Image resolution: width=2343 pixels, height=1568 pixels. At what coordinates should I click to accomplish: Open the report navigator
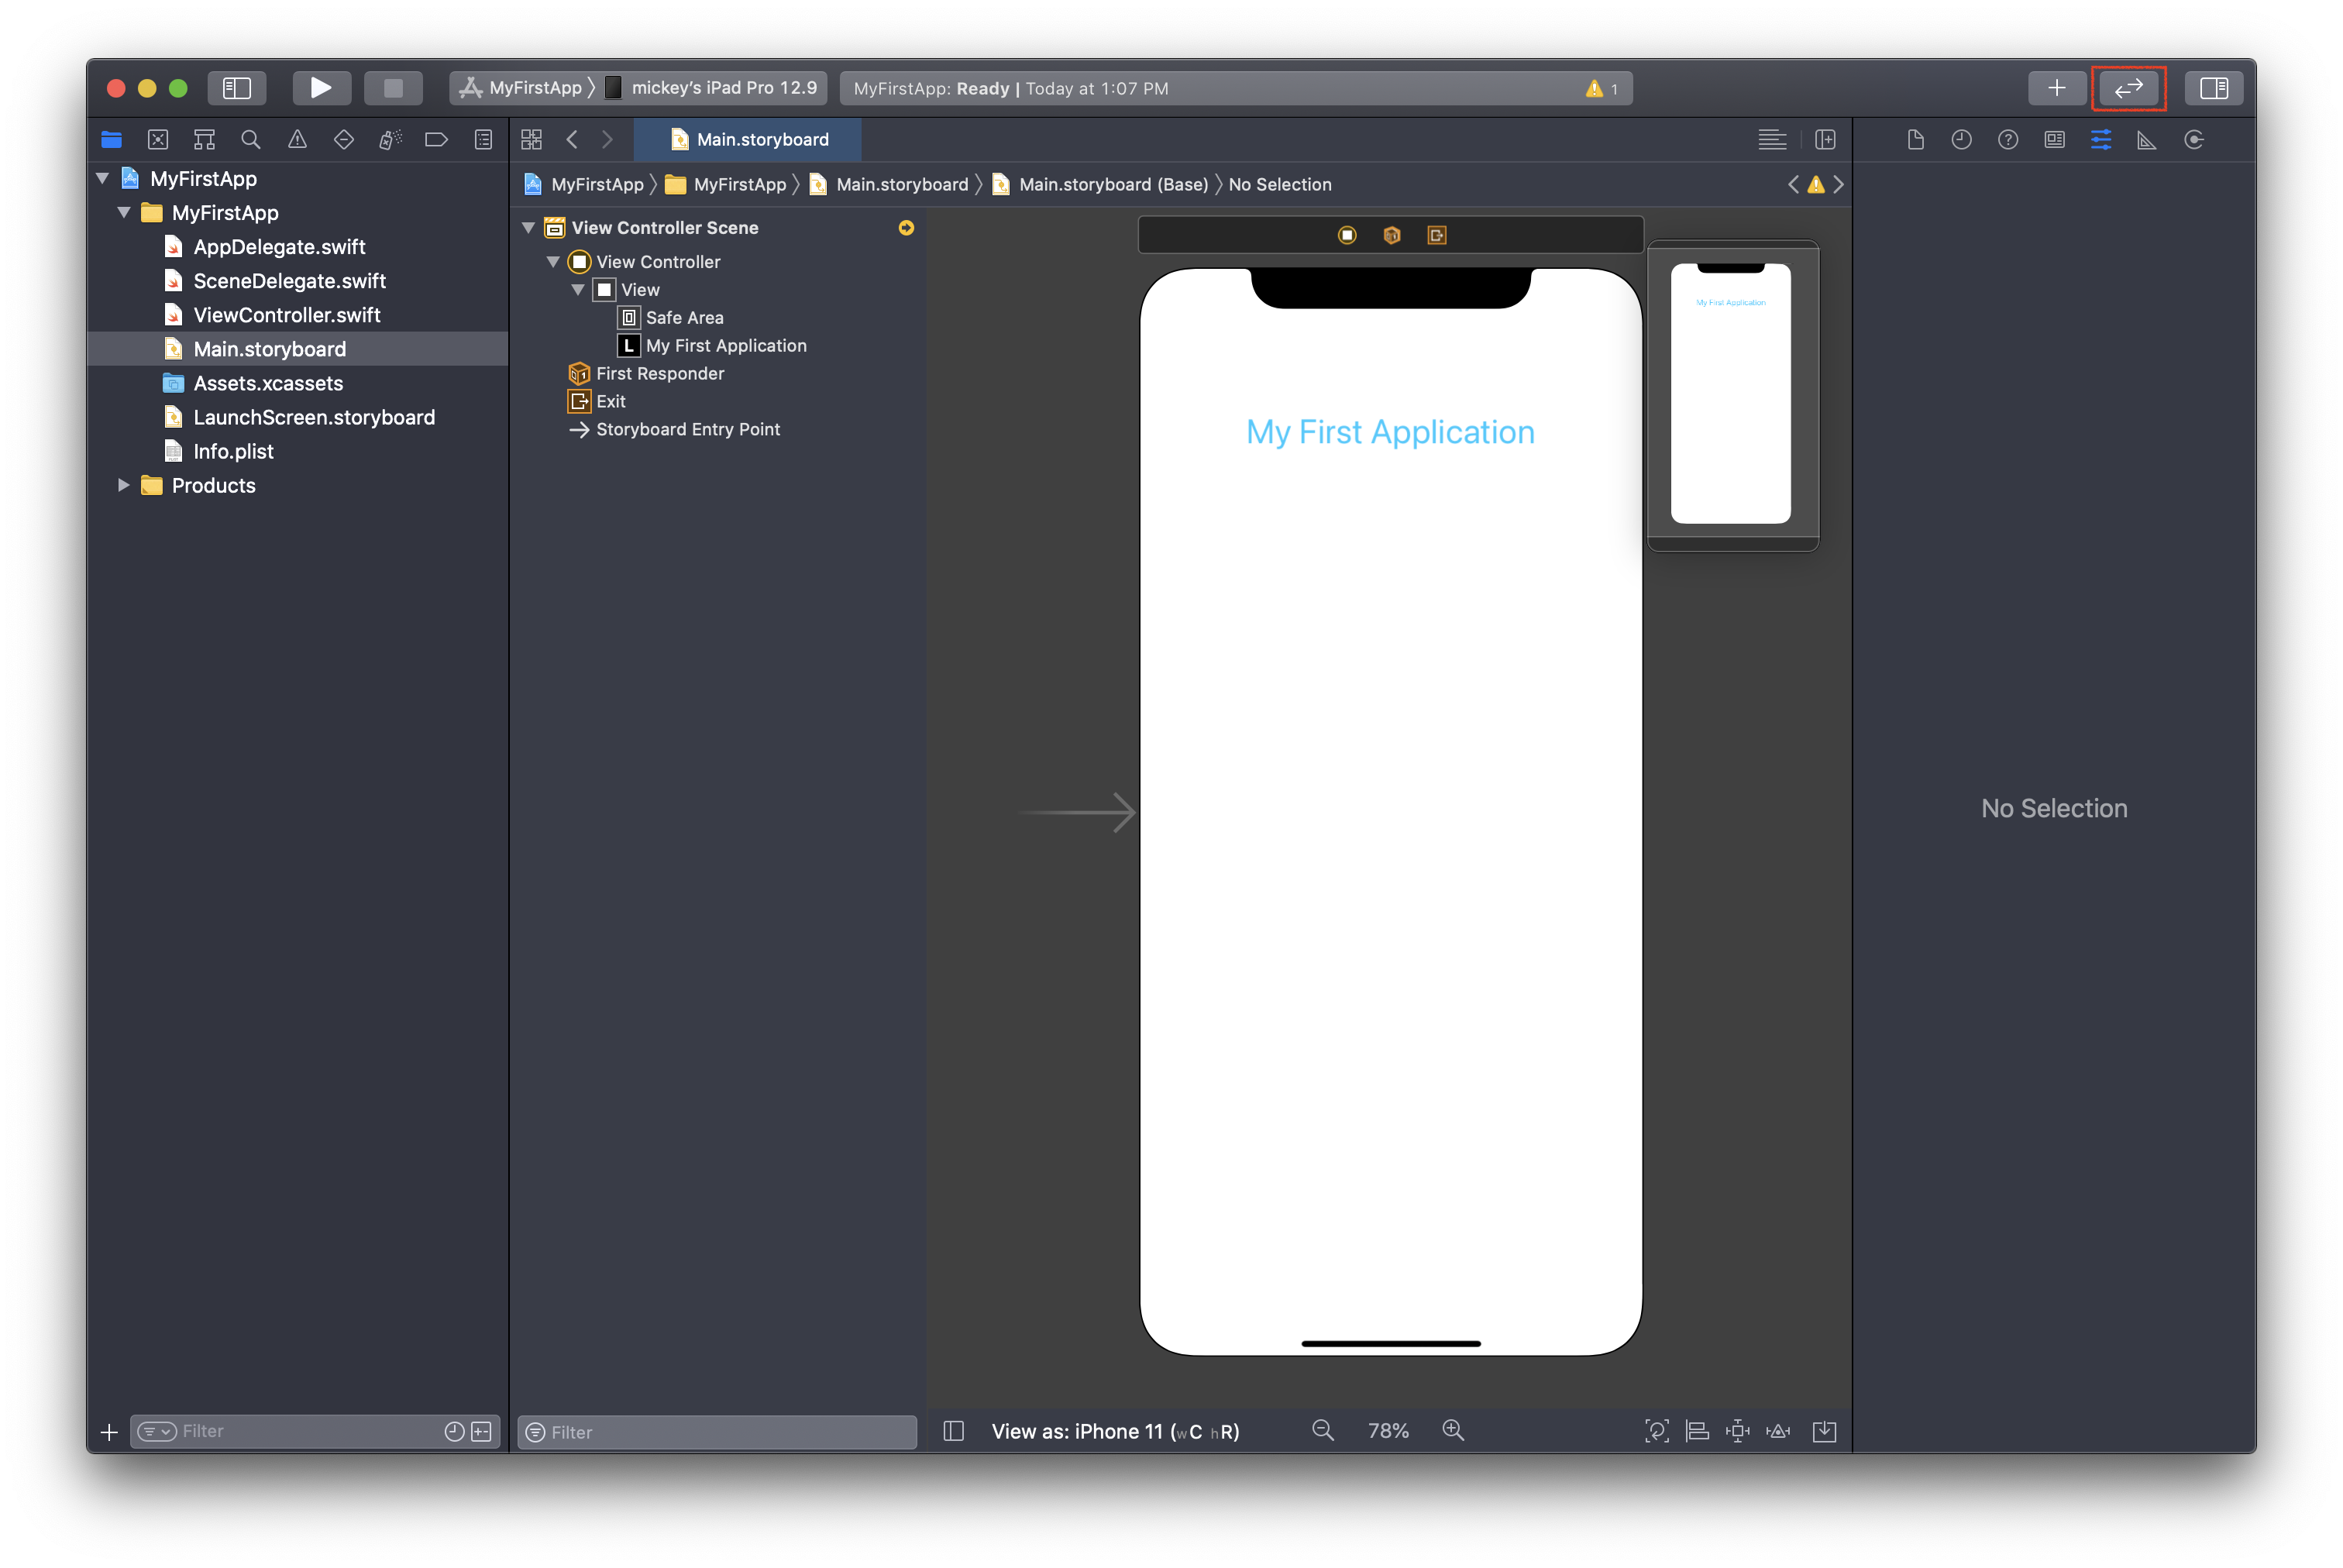point(483,139)
